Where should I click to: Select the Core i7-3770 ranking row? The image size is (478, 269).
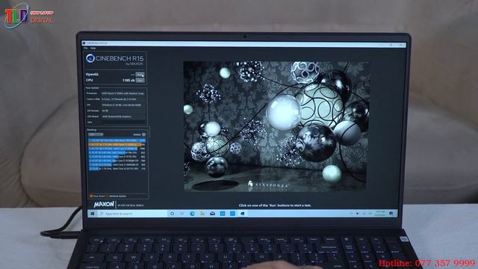coord(117,156)
